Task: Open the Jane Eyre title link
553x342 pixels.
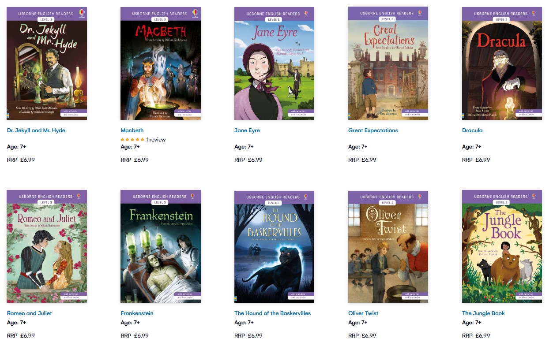Action: pyautogui.click(x=247, y=130)
